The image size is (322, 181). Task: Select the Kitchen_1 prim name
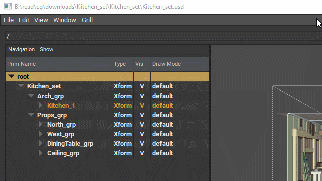[61, 105]
